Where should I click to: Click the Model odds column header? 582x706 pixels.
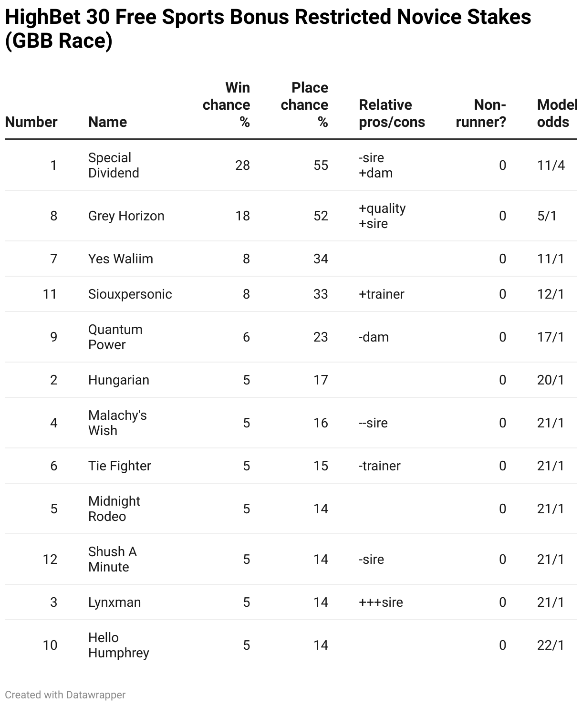556,113
